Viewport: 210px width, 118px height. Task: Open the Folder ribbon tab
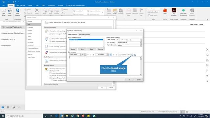coord(30,6)
